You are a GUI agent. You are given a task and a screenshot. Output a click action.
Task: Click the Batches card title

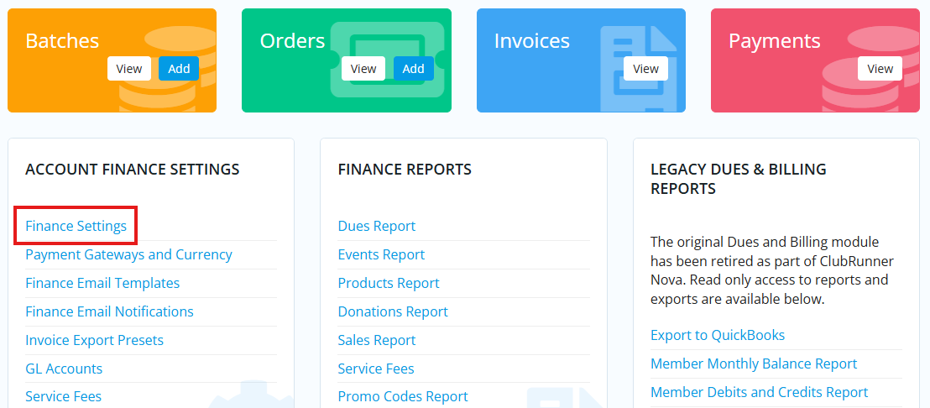click(62, 41)
